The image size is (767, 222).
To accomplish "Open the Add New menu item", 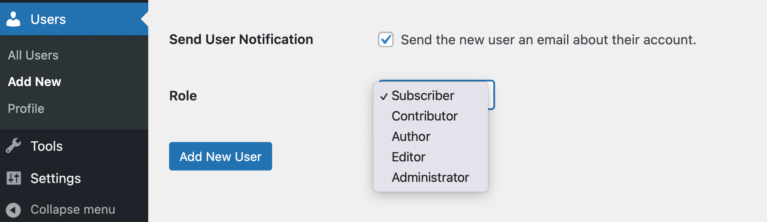I will pyautogui.click(x=34, y=81).
